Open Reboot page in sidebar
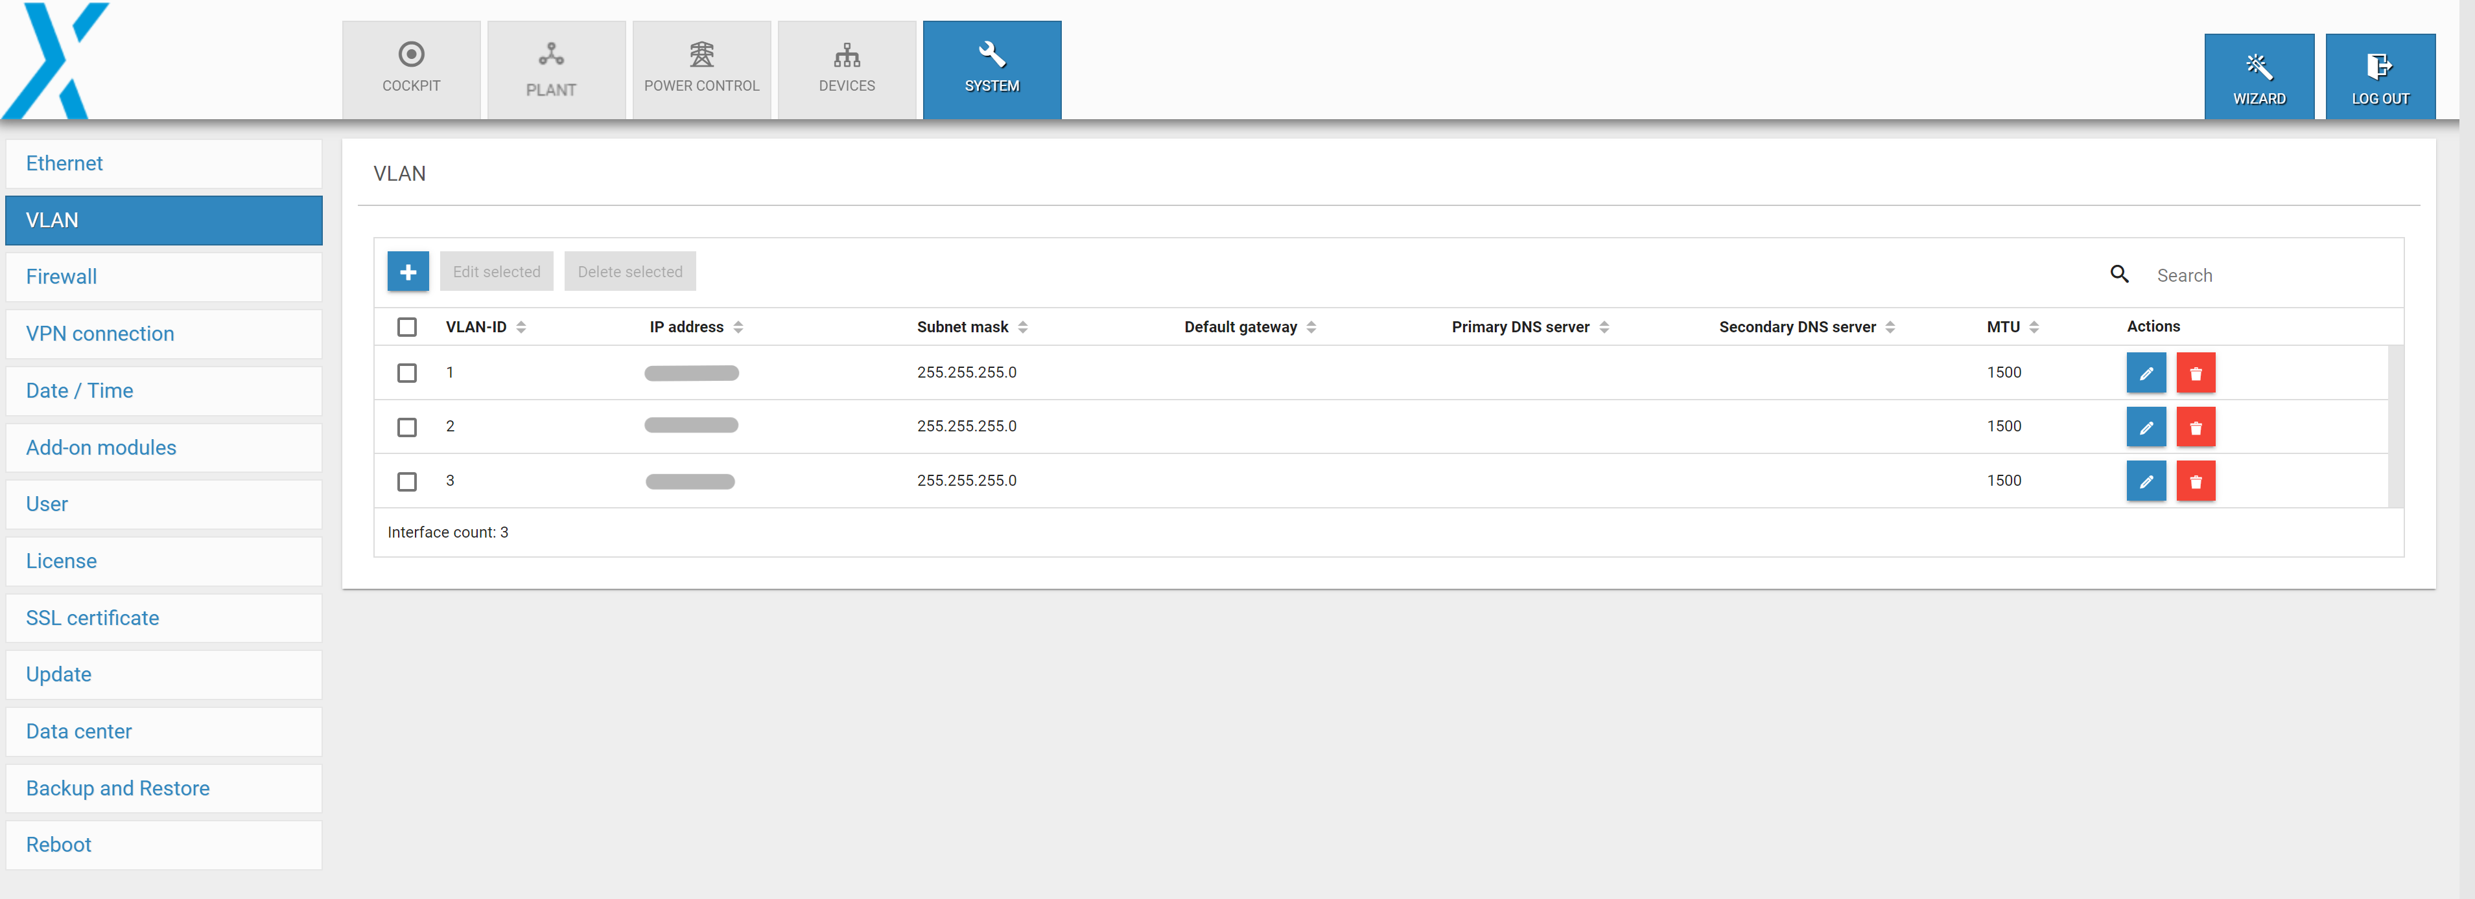Viewport: 2475px width, 899px height. click(163, 845)
